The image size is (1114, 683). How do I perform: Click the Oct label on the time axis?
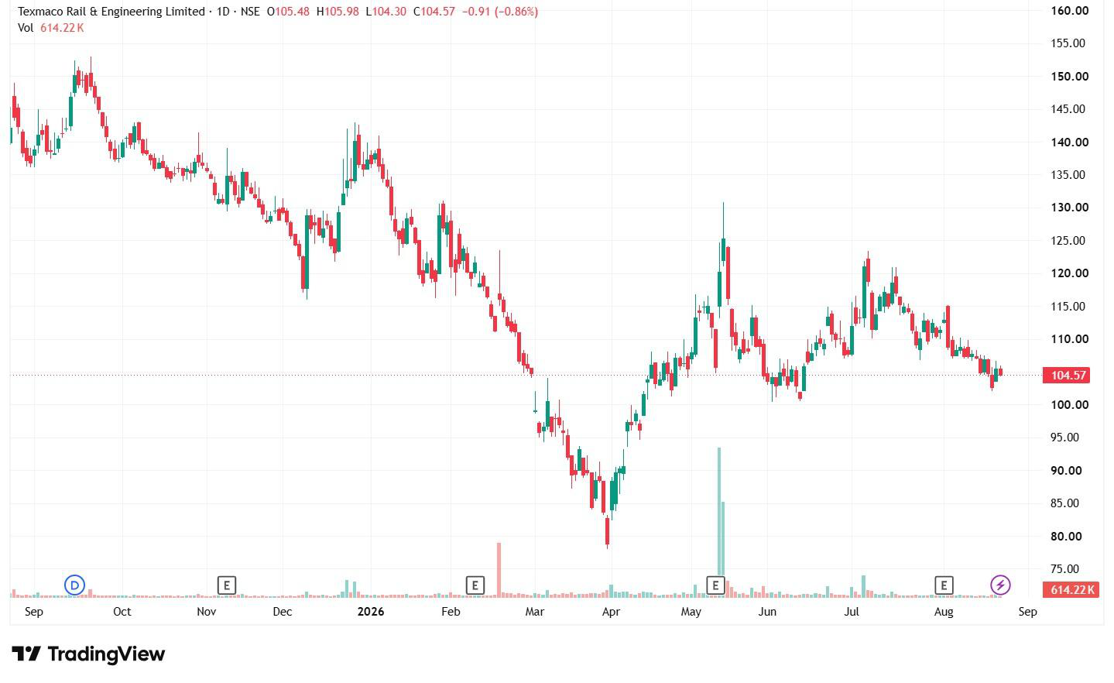(122, 612)
